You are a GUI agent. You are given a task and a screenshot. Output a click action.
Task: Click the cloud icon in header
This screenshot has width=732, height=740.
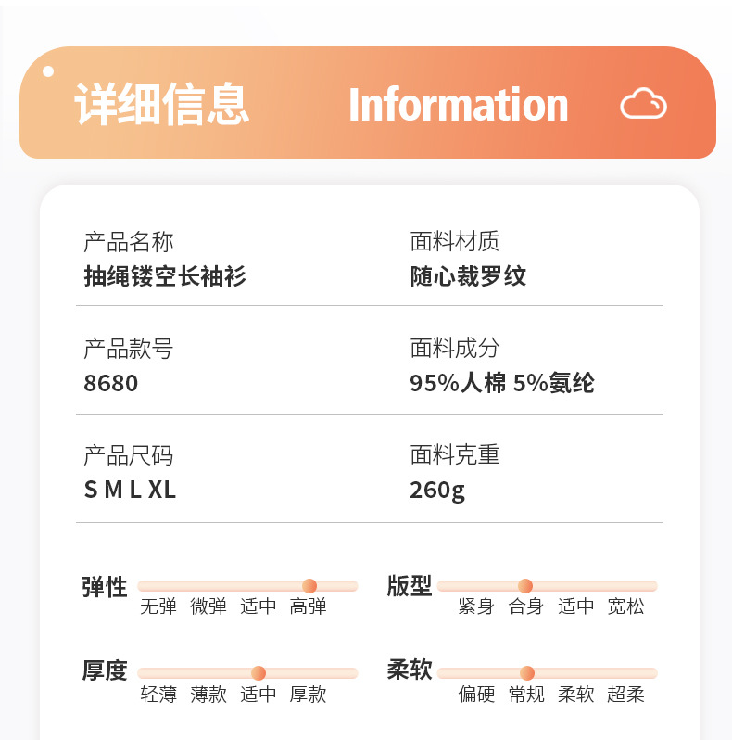click(643, 104)
